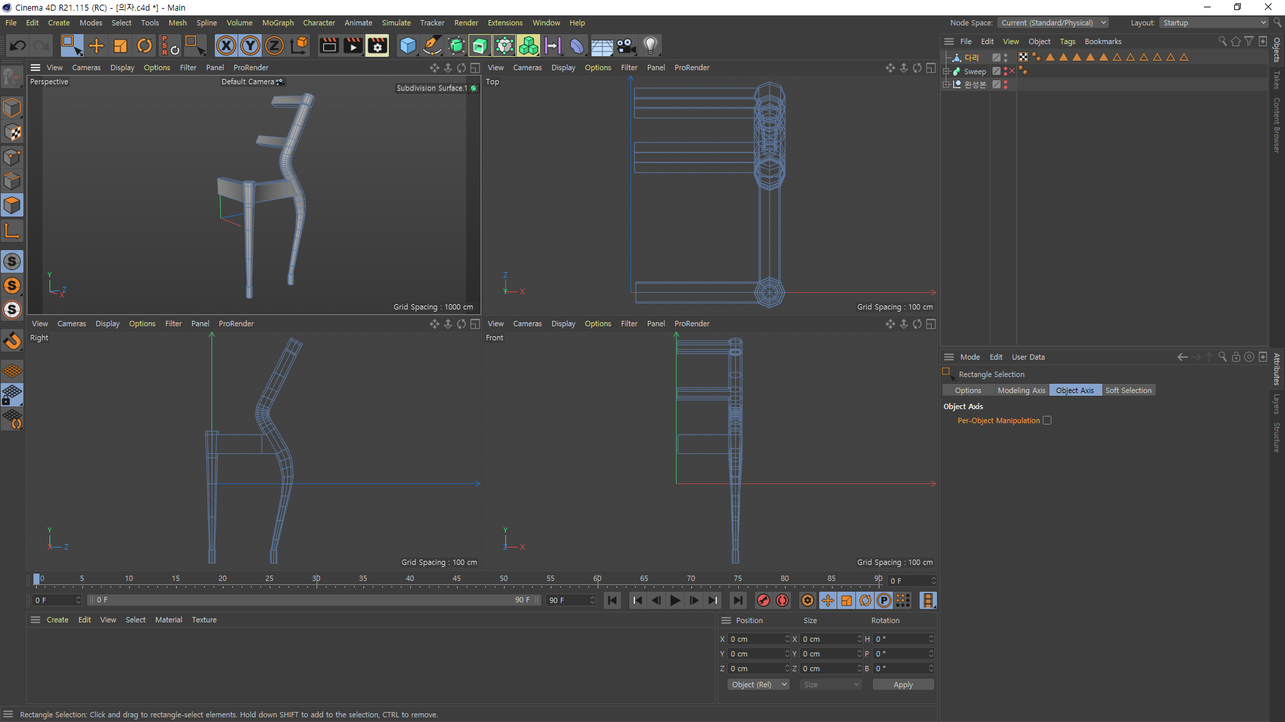Select the Move tool in toolbar

coord(96,45)
